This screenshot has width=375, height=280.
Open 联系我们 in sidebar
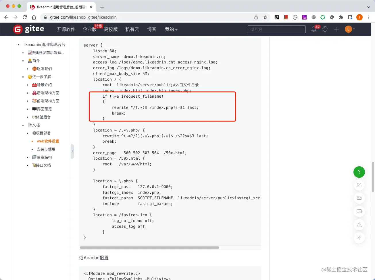pyautogui.click(x=42, y=69)
